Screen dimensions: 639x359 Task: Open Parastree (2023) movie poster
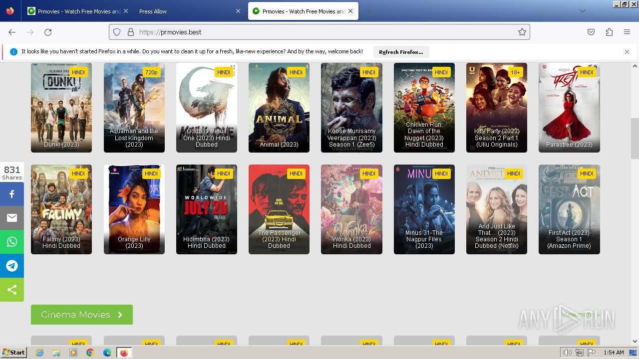tap(569, 108)
